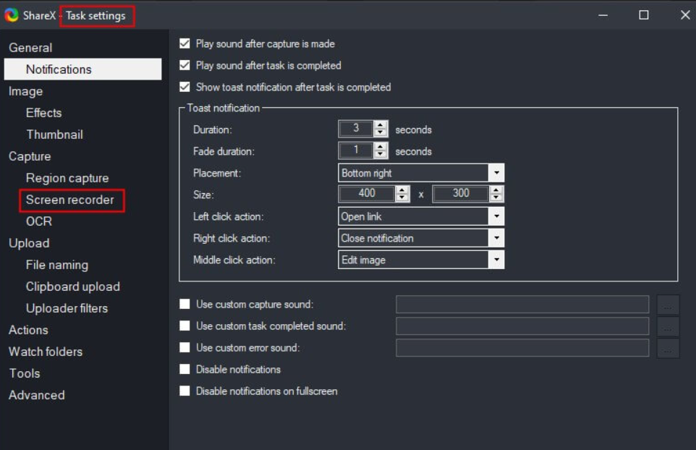Viewport: 696px width, 450px height.
Task: Toggle Show toast notification after task completed
Action: (185, 88)
